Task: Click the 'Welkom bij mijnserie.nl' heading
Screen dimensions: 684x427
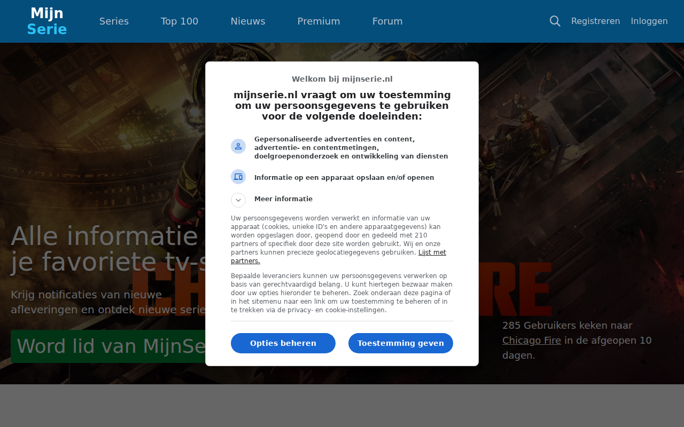Action: click(342, 79)
